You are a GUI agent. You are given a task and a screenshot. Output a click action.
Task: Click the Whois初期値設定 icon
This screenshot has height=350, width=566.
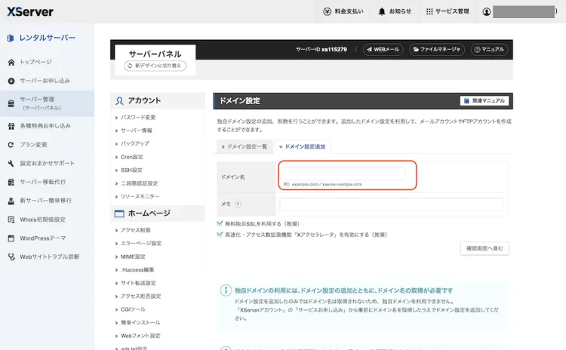click(x=11, y=220)
